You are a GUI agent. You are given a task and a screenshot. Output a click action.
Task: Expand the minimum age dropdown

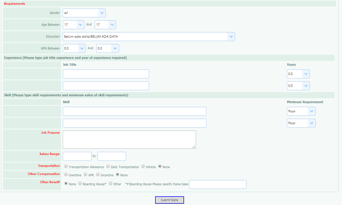tap(73, 25)
